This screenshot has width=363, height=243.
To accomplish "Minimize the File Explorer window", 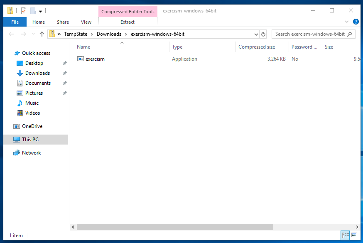I will click(313, 11).
